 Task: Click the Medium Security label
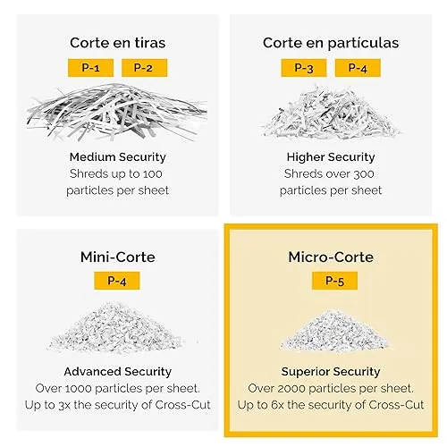(118, 157)
